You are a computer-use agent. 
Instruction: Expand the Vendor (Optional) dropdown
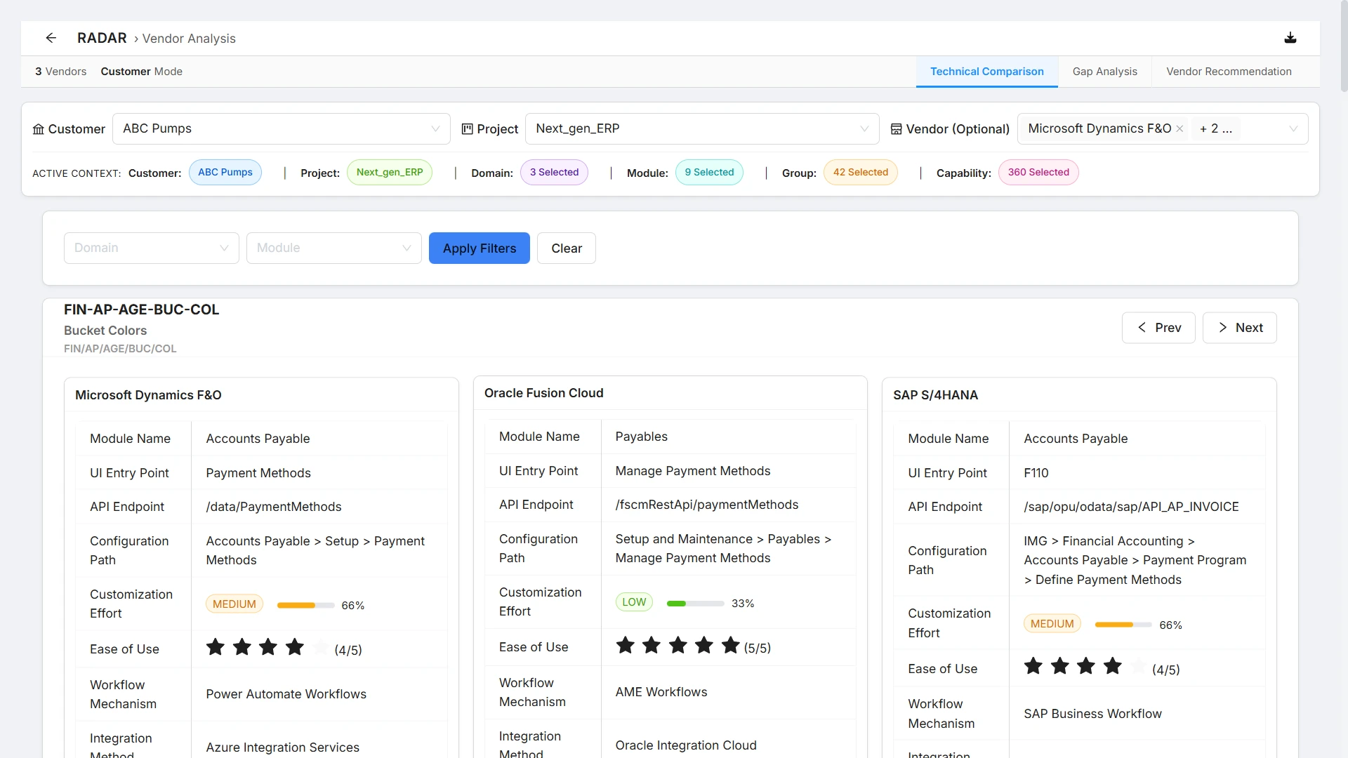pos(1293,128)
